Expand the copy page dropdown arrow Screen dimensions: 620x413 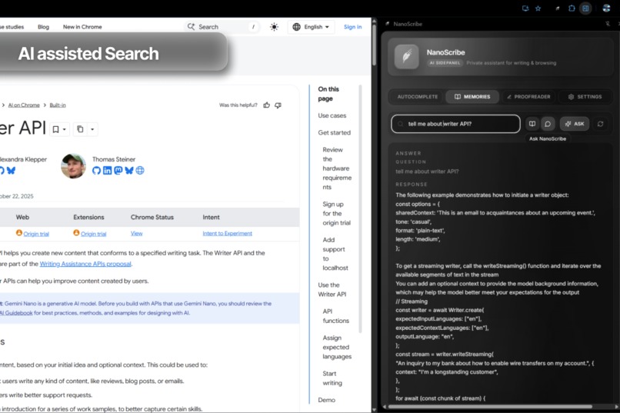pos(92,129)
